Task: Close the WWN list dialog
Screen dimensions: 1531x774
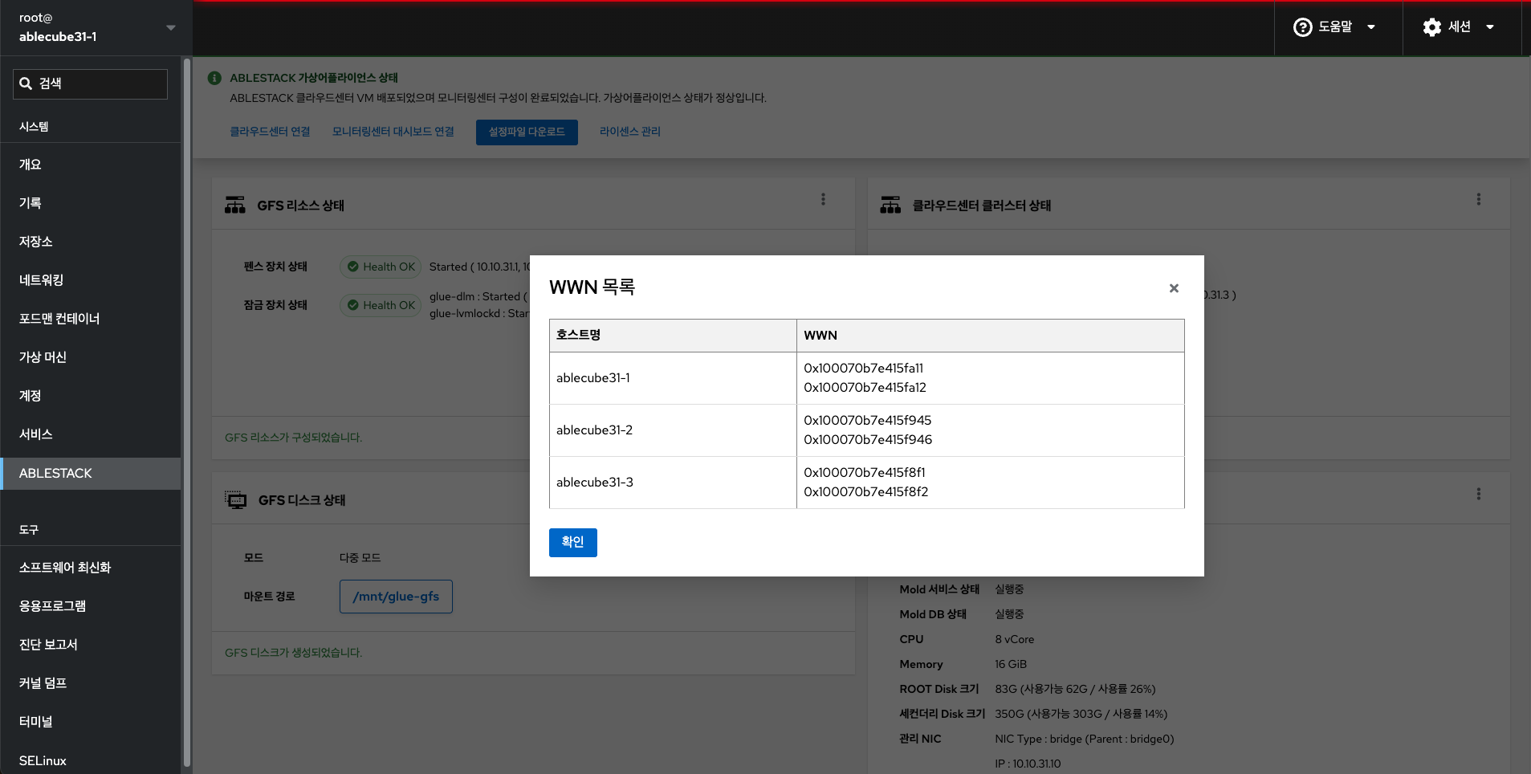Action: click(x=1174, y=288)
